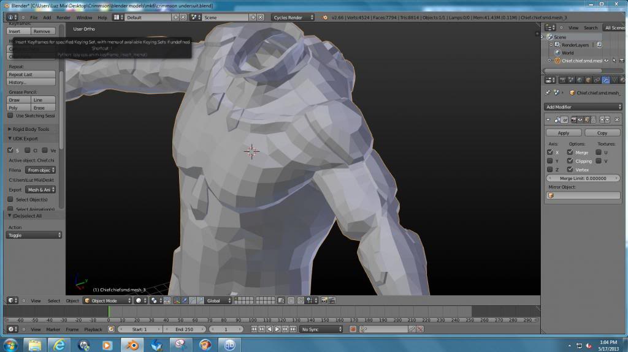Open the outliner editor type selector

tap(550, 28)
